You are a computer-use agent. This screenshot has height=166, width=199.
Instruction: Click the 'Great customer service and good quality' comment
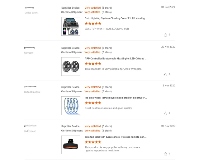point(108,108)
